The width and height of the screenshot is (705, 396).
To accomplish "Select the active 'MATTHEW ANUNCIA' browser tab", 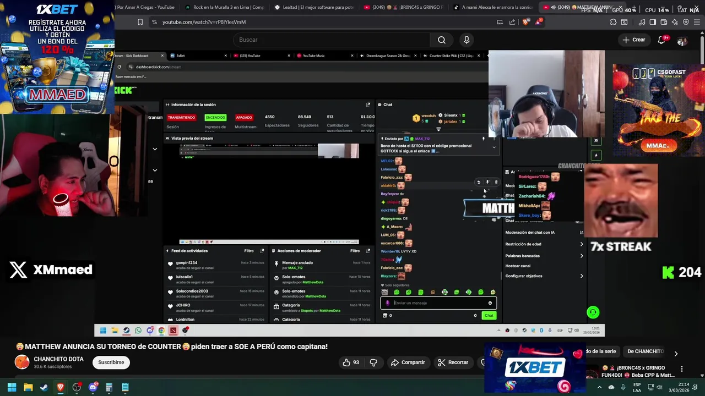I will click(584, 7).
